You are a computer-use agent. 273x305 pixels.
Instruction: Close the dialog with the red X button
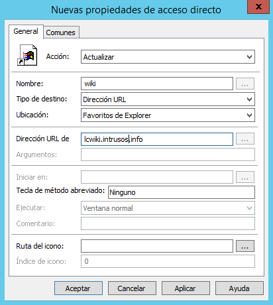[x=258, y=7]
